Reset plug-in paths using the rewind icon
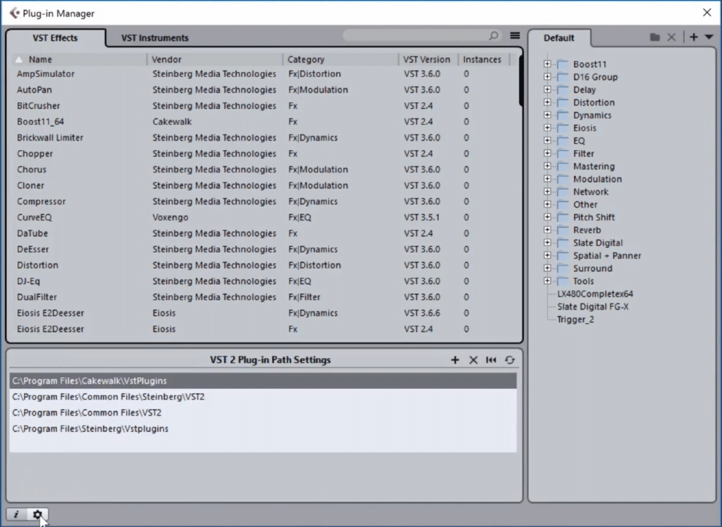 (x=491, y=360)
